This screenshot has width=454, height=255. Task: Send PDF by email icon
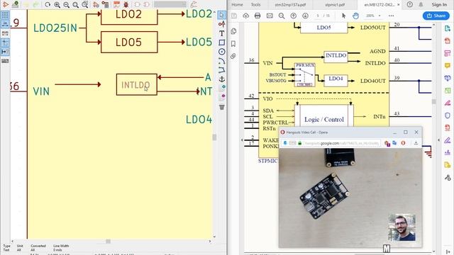(270, 16)
